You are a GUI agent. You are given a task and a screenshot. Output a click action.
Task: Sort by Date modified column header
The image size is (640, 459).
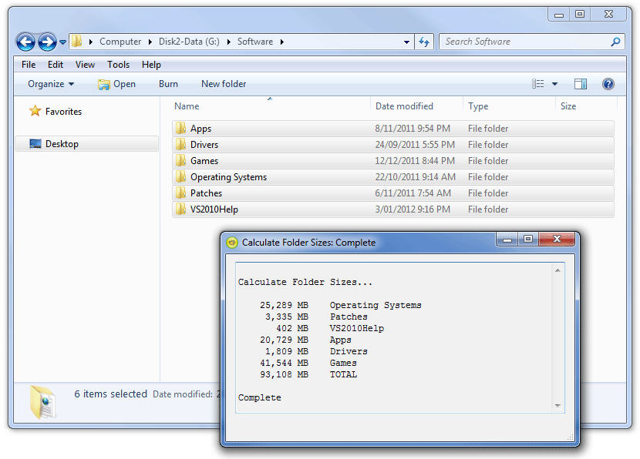[x=404, y=106]
